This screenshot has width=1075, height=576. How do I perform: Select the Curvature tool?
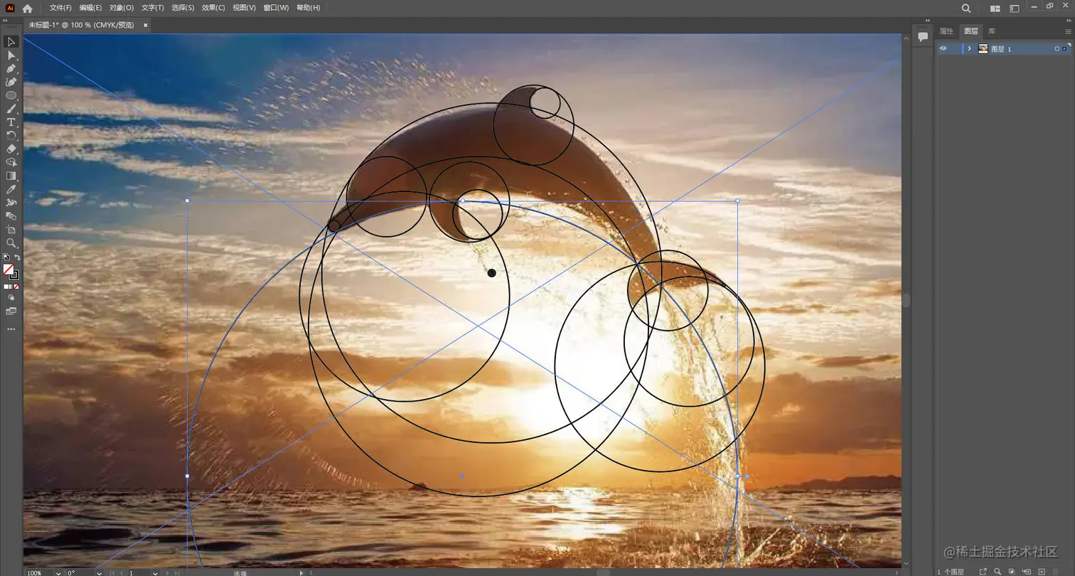(11, 82)
